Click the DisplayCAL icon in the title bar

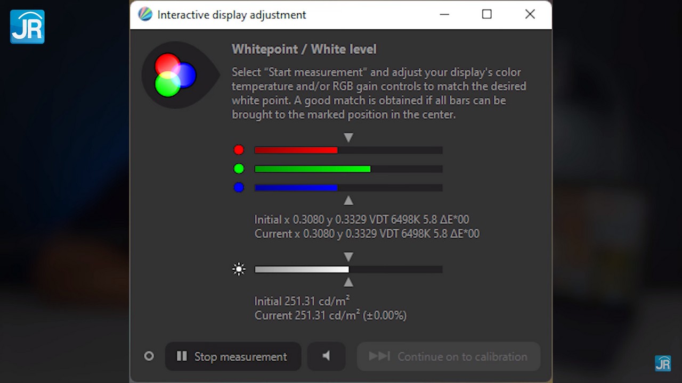point(145,14)
